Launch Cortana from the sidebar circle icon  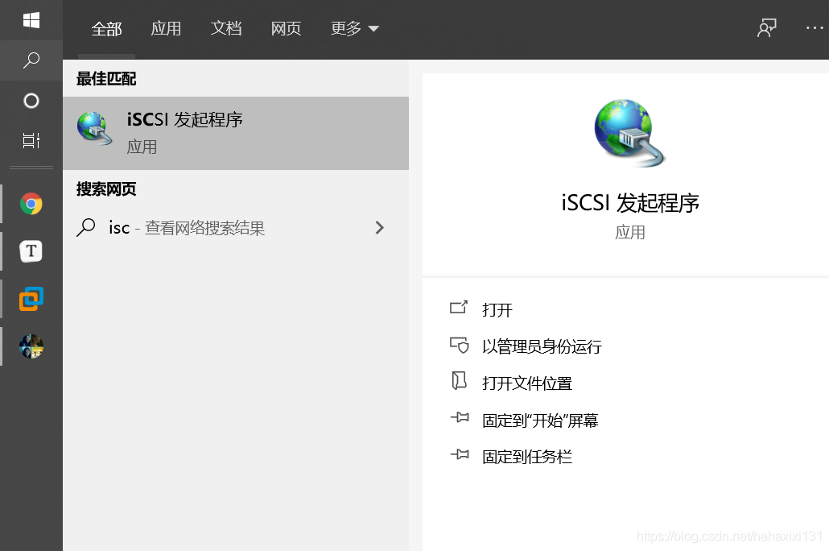pyautogui.click(x=31, y=100)
